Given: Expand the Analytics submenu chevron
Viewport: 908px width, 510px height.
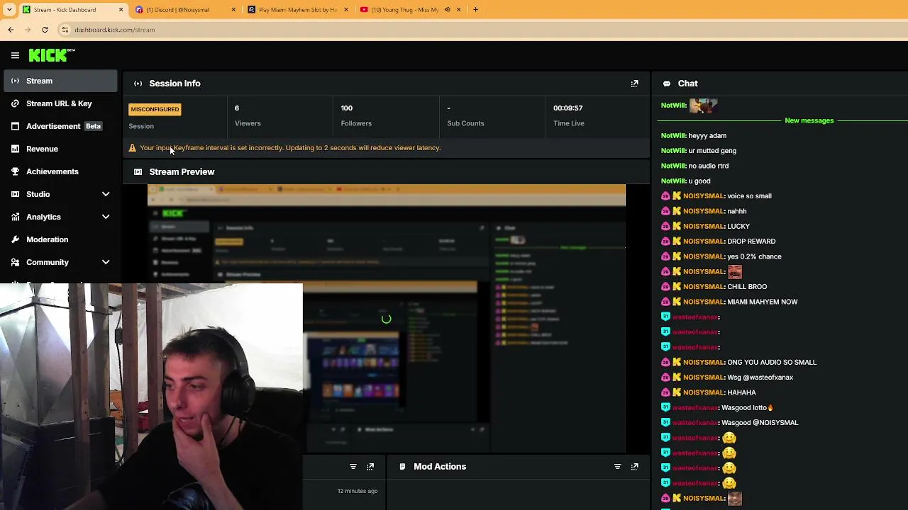Looking at the screenshot, I should 106,217.
